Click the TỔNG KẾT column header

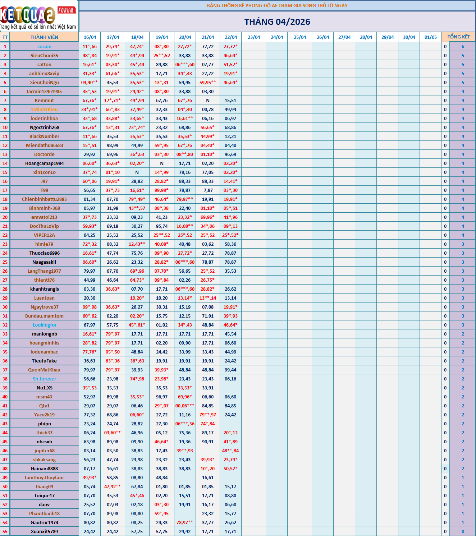pyautogui.click(x=458, y=37)
